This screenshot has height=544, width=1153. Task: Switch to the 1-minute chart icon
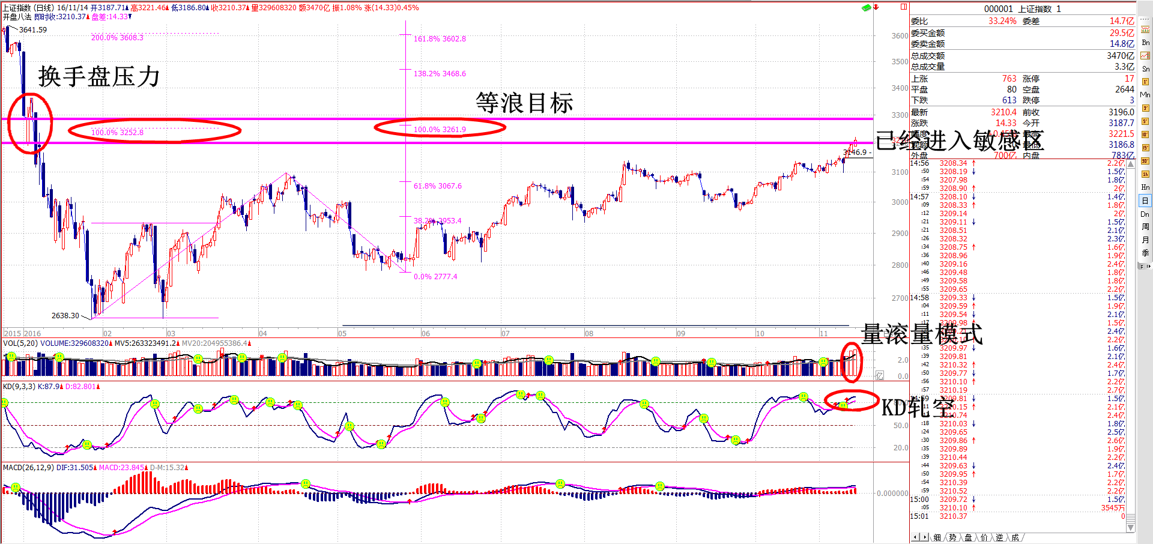coord(1145,82)
